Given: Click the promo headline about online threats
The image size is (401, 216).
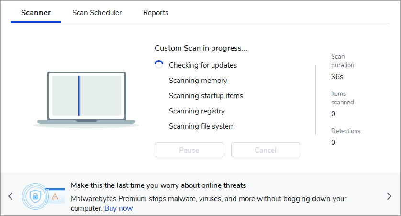Looking at the screenshot, I should click(158, 185).
